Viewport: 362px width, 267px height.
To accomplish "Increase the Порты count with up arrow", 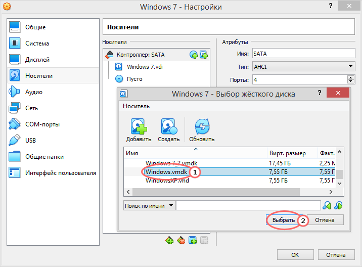I will 351,77.
